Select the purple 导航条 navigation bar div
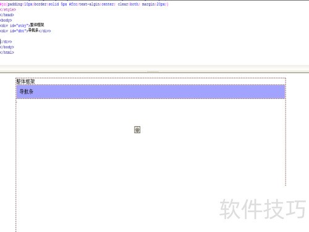Image resolution: width=309 pixels, height=232 pixels. point(151,92)
